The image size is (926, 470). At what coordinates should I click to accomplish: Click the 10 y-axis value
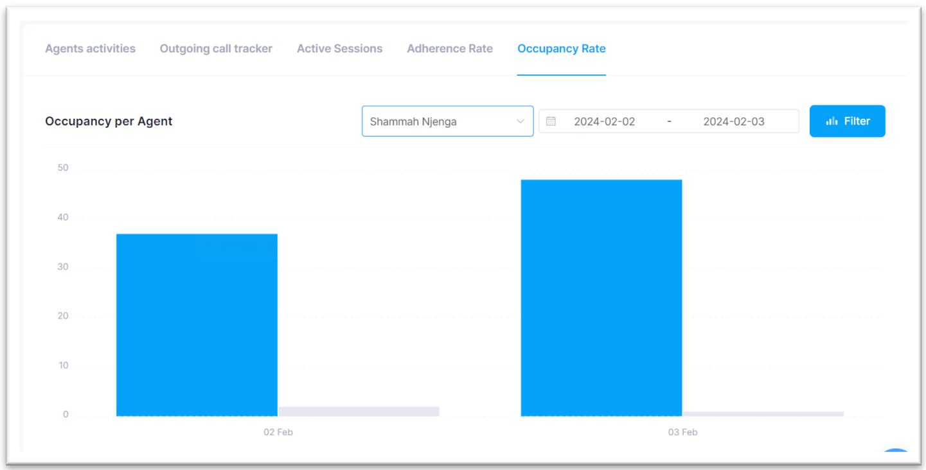tap(63, 365)
